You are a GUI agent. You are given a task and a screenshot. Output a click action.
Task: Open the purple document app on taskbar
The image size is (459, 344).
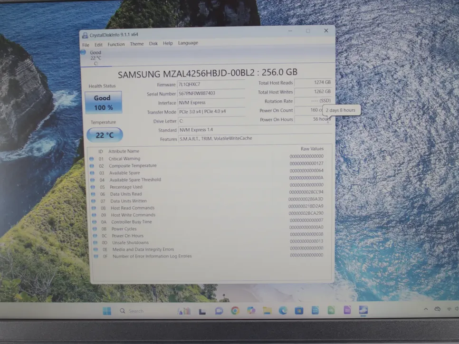click(347, 310)
